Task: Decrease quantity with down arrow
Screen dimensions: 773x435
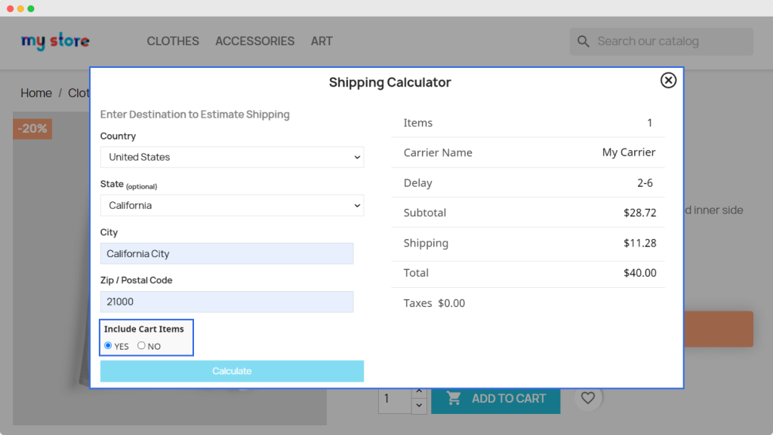Action: pyautogui.click(x=419, y=406)
